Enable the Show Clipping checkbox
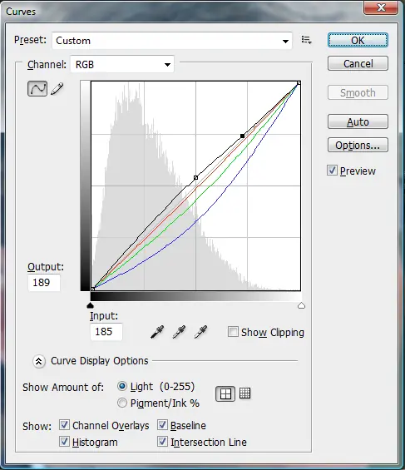The image size is (405, 470). point(233,332)
